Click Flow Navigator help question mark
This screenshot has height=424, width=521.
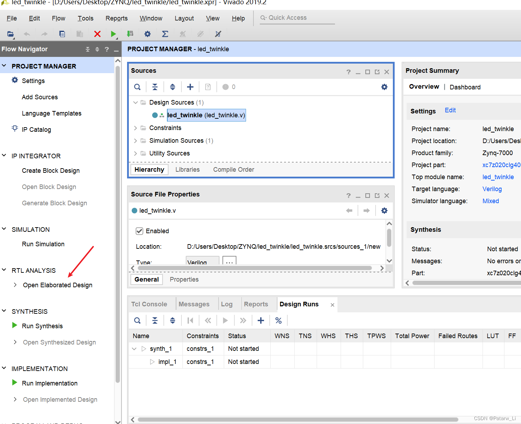coord(107,49)
